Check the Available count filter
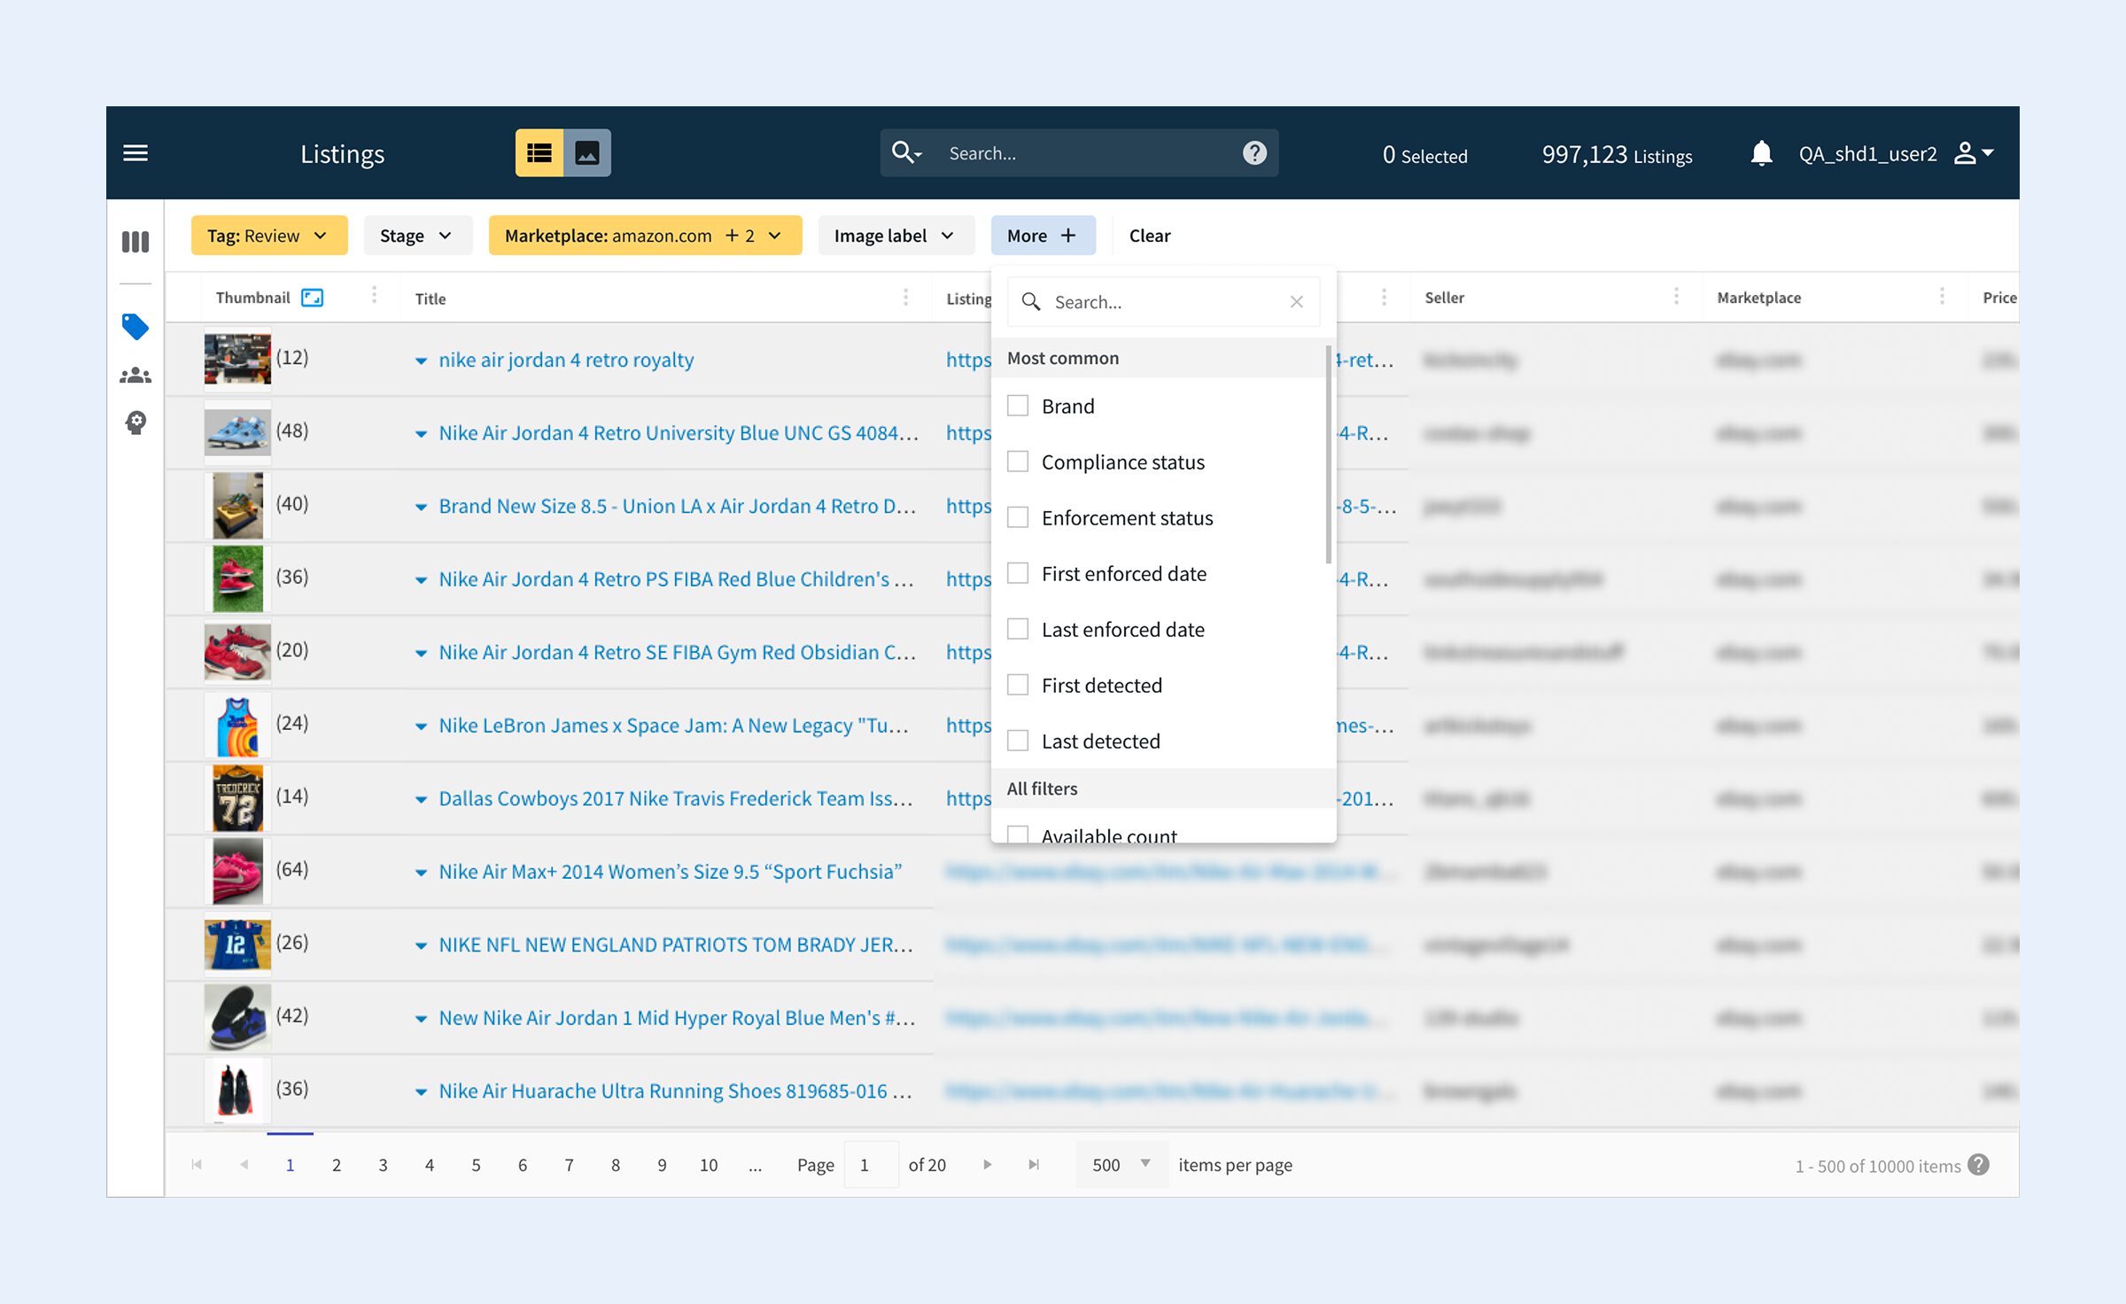This screenshot has width=2126, height=1304. click(x=1018, y=834)
